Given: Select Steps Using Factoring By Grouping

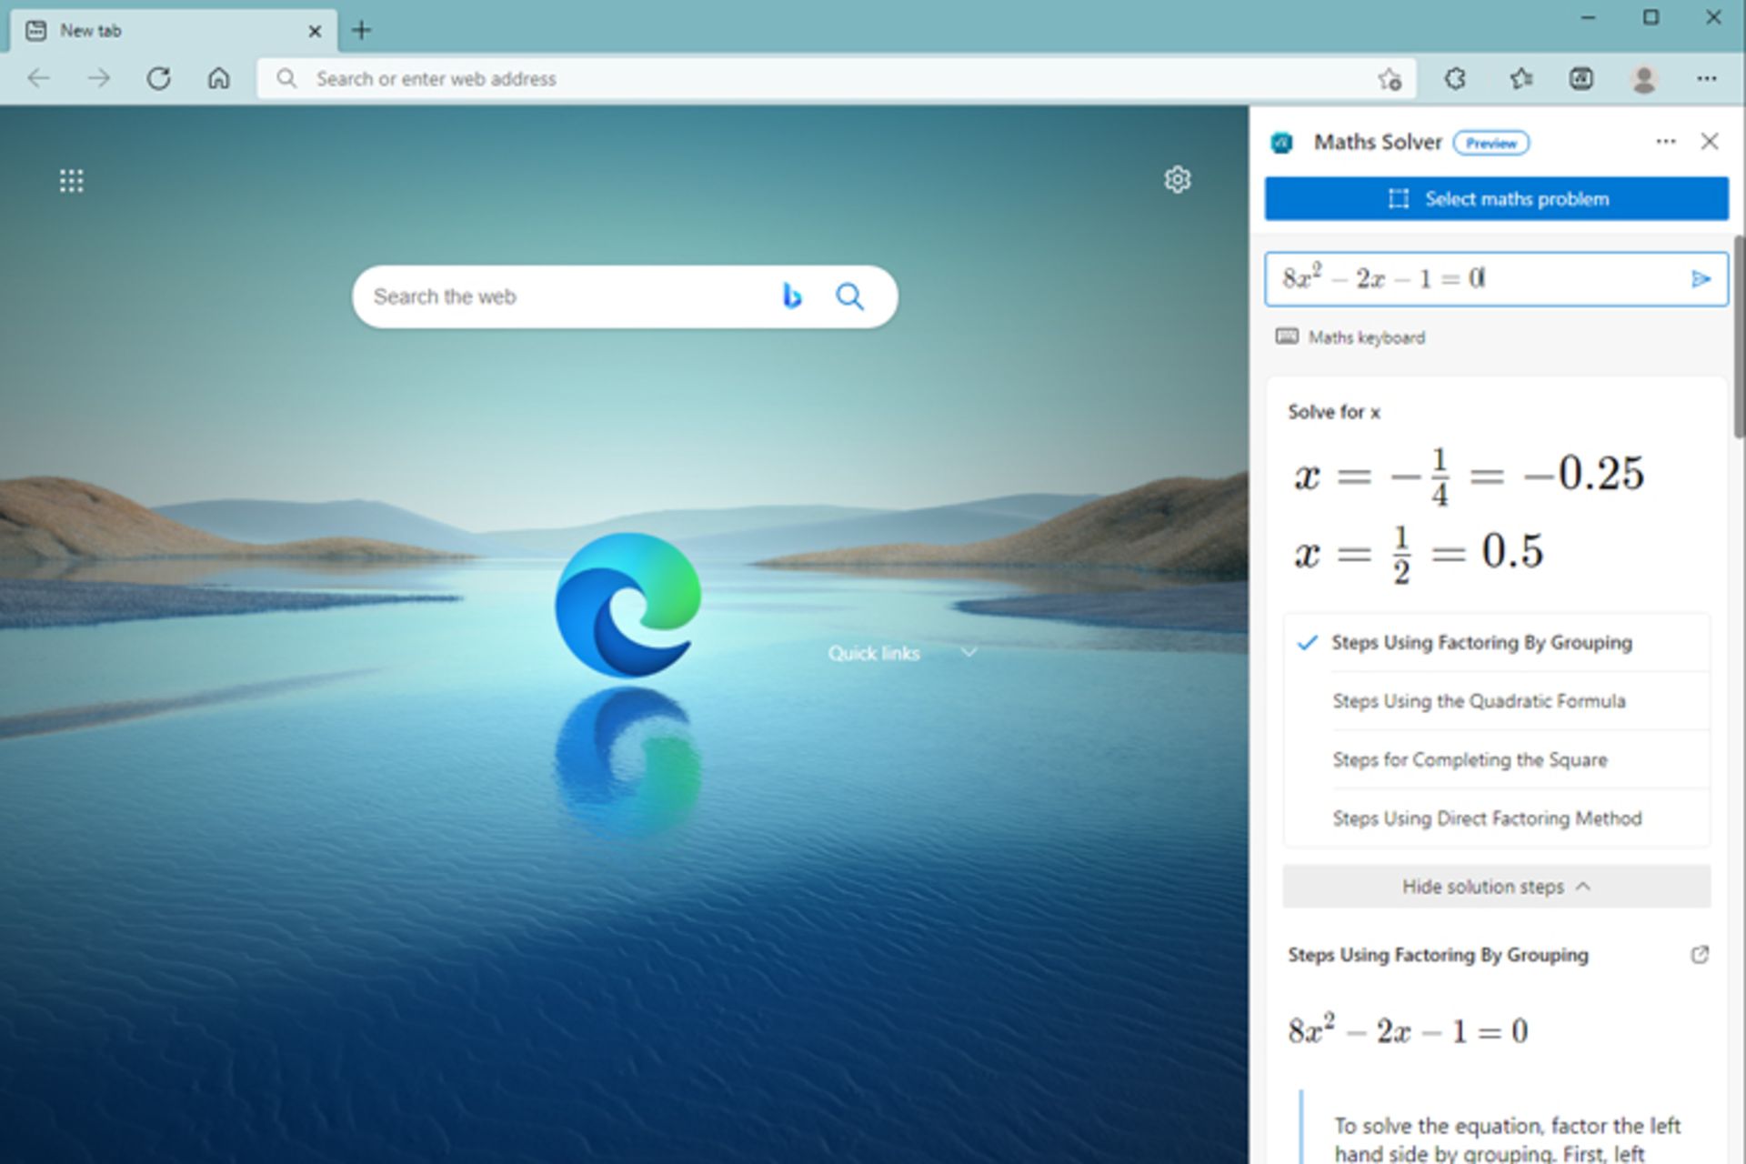Looking at the screenshot, I should tap(1496, 643).
